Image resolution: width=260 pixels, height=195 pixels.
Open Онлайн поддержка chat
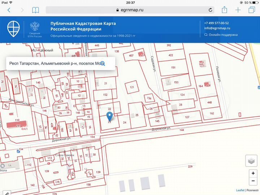[223, 35]
